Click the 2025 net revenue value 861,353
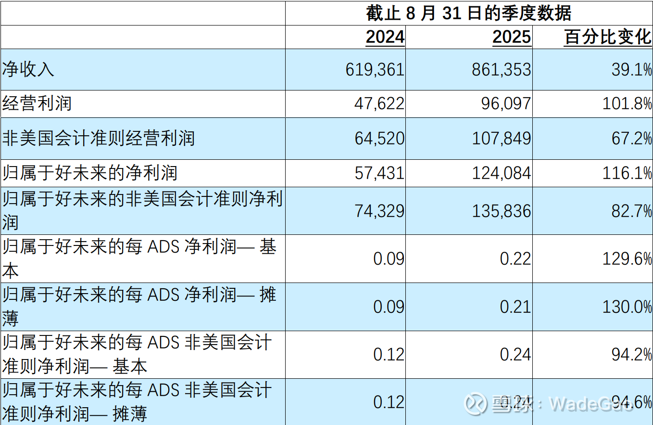The image size is (653, 425). point(502,70)
